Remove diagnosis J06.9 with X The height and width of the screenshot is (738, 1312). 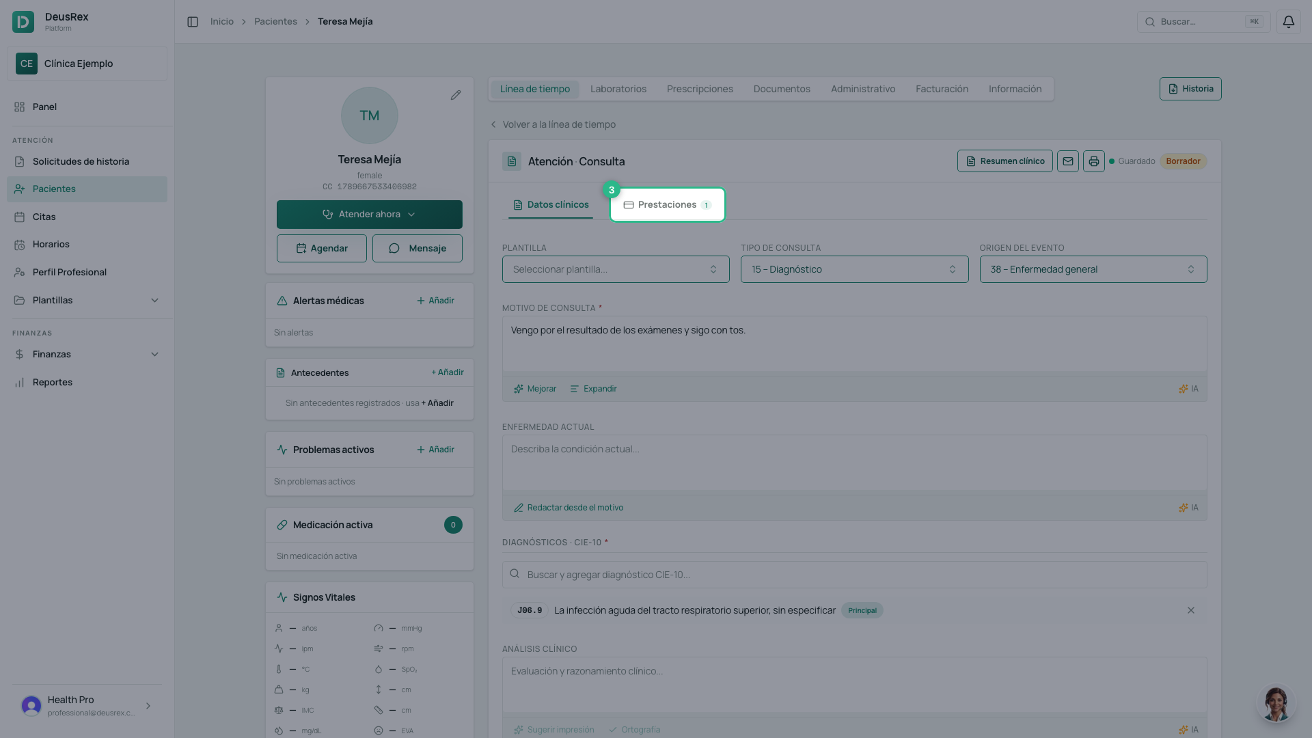point(1191,610)
